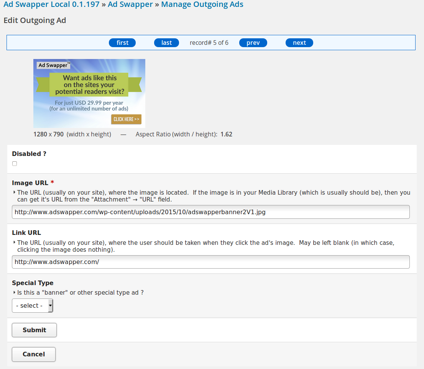Click the 'Special Type' label
This screenshot has width=424, height=369.
[33, 283]
